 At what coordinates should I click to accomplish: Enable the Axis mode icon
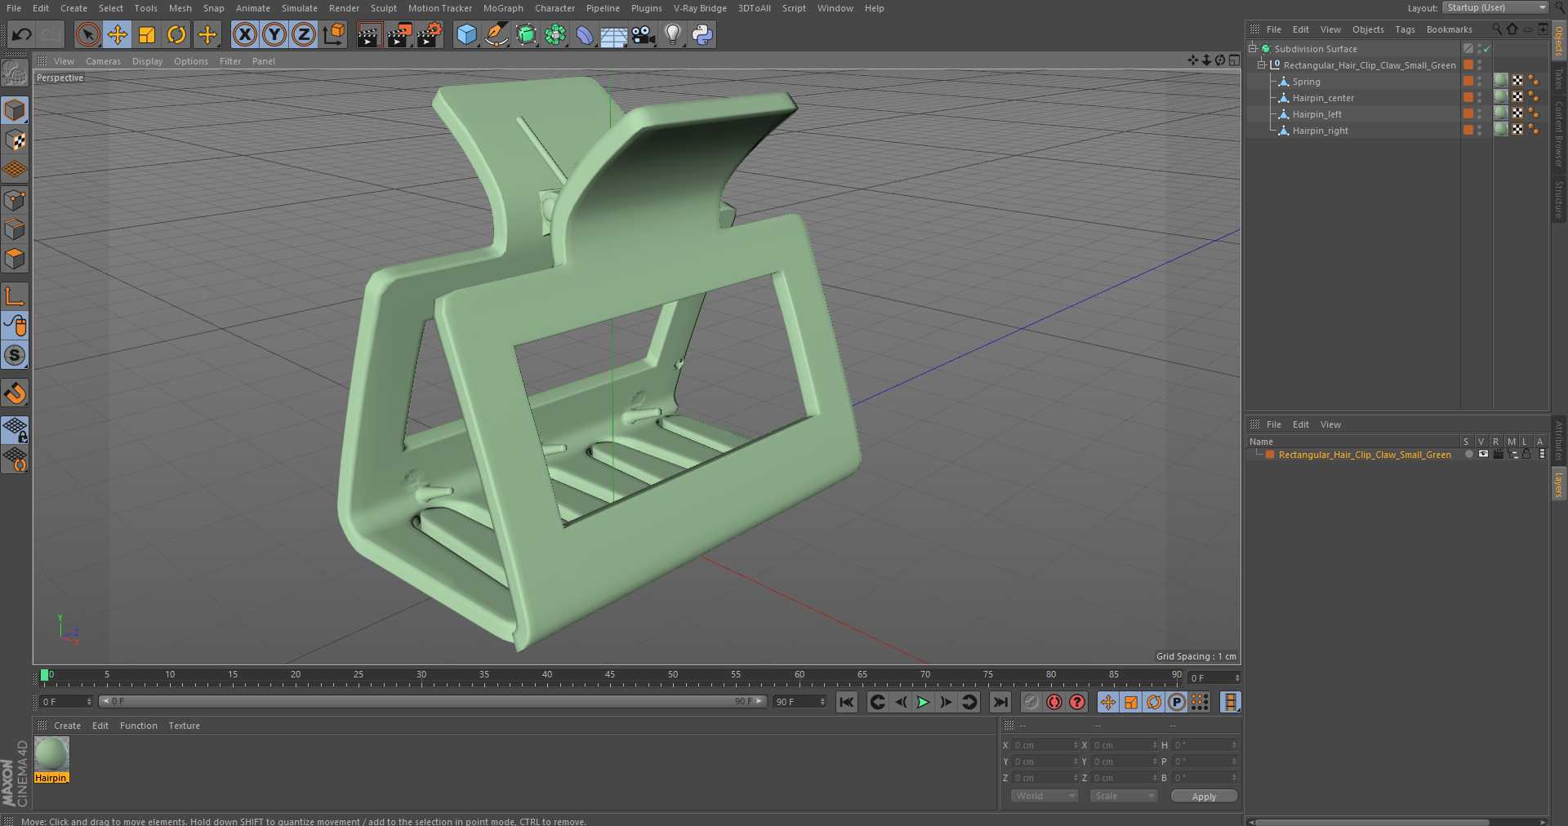15,295
